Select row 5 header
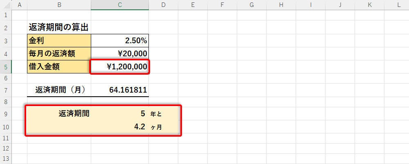 (6, 66)
